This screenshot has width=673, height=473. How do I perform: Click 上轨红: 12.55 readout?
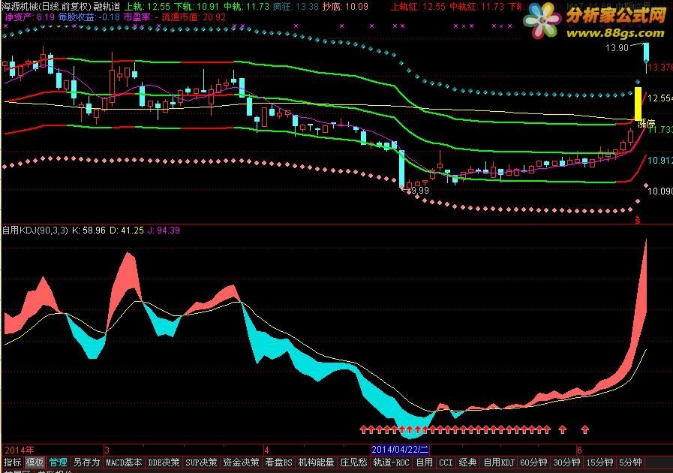coord(418,7)
